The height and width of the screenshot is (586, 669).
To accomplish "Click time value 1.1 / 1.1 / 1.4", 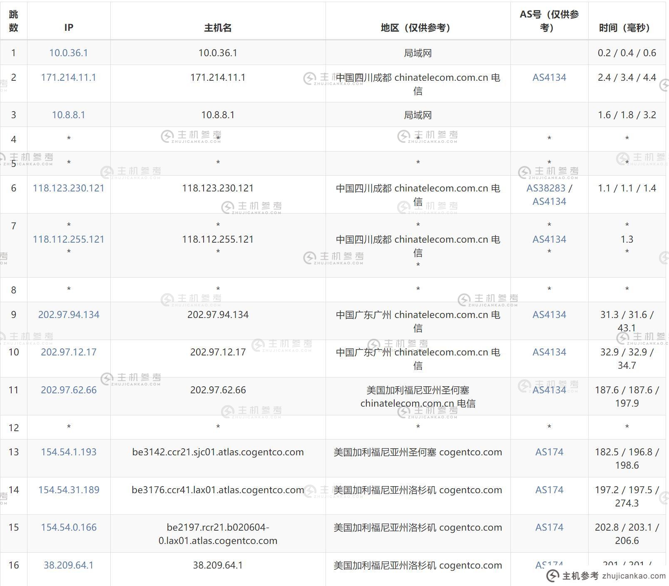I will click(627, 188).
